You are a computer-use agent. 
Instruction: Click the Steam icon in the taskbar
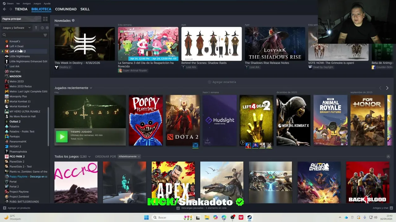pyautogui.click(x=249, y=217)
